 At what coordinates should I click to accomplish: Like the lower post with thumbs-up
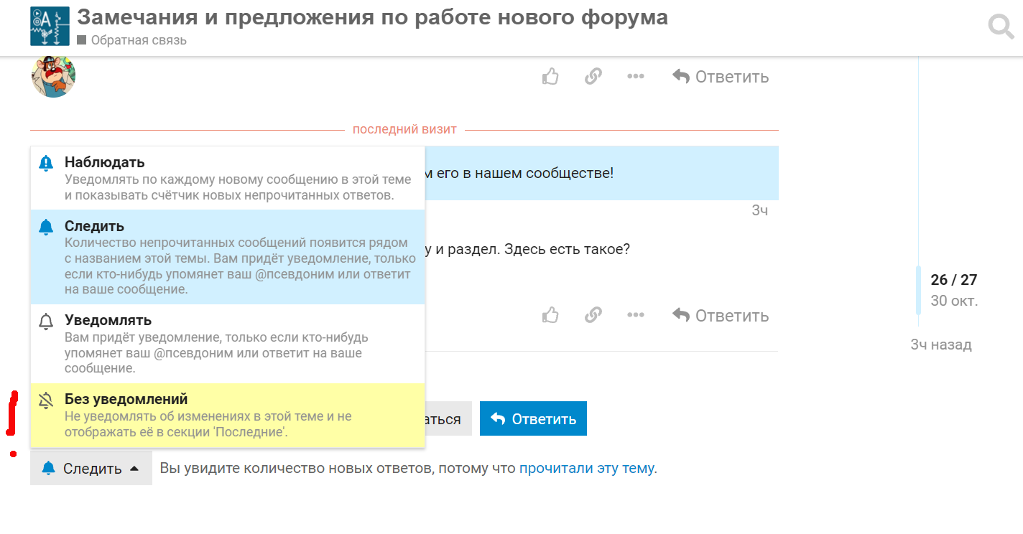pos(550,315)
